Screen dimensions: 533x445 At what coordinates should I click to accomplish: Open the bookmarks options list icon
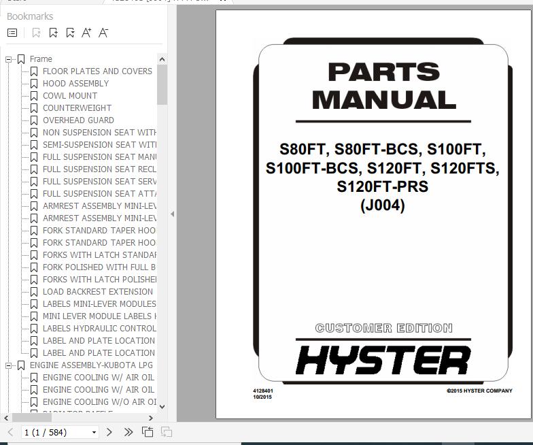(12, 33)
